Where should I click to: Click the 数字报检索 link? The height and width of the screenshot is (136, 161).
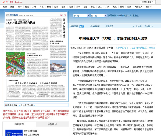(x=95, y=27)
